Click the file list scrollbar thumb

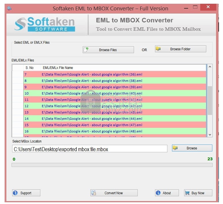point(210,101)
